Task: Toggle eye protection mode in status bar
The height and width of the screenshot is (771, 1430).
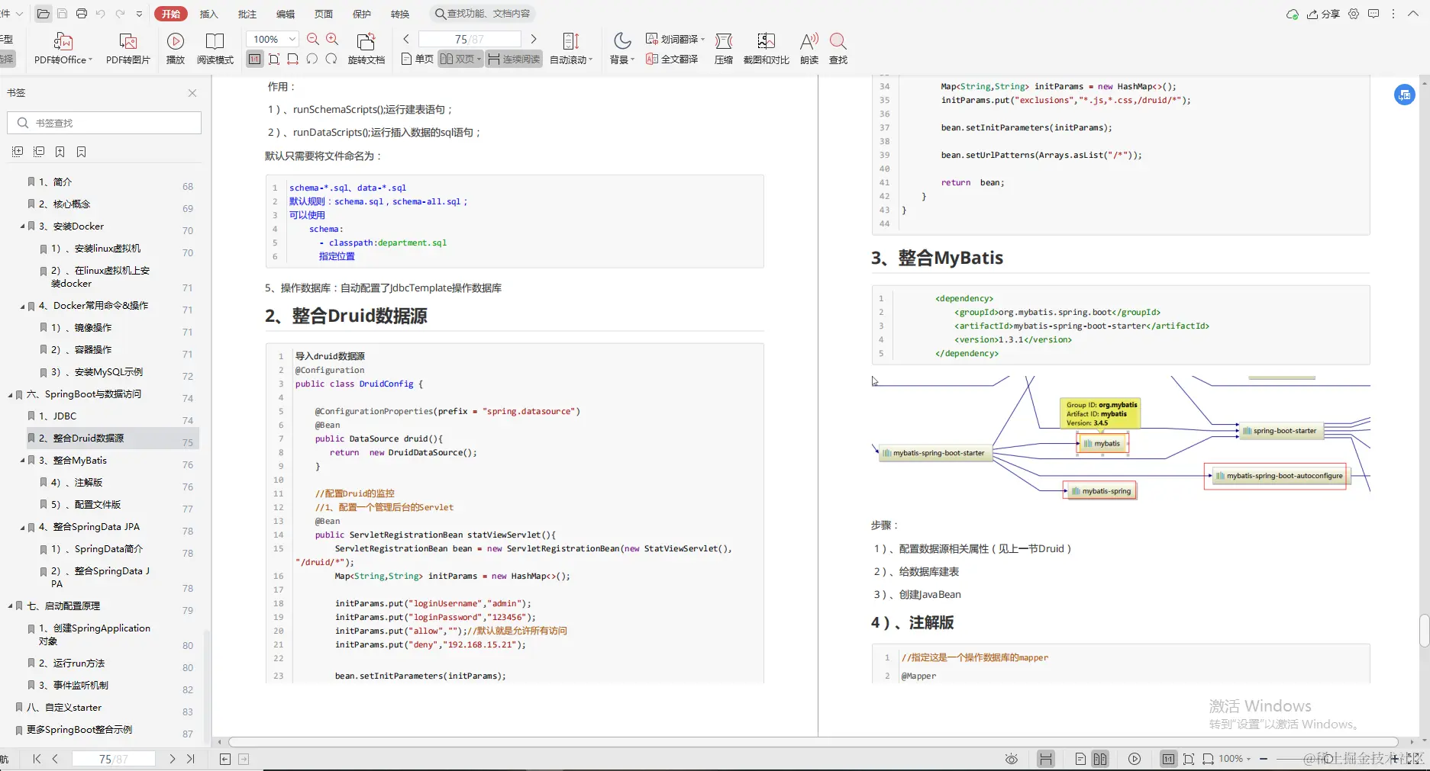Action: 1012,759
